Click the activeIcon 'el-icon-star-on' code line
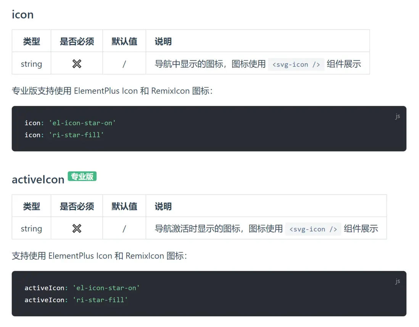This screenshot has height=327, width=419. (82, 288)
